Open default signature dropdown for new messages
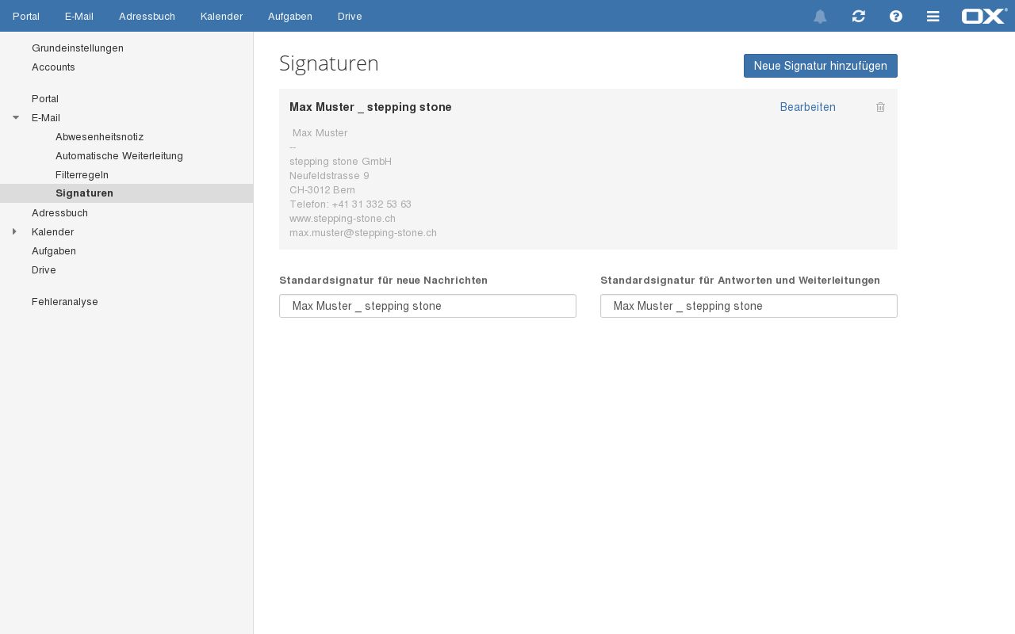Viewport: 1015px width, 634px height. click(x=427, y=306)
